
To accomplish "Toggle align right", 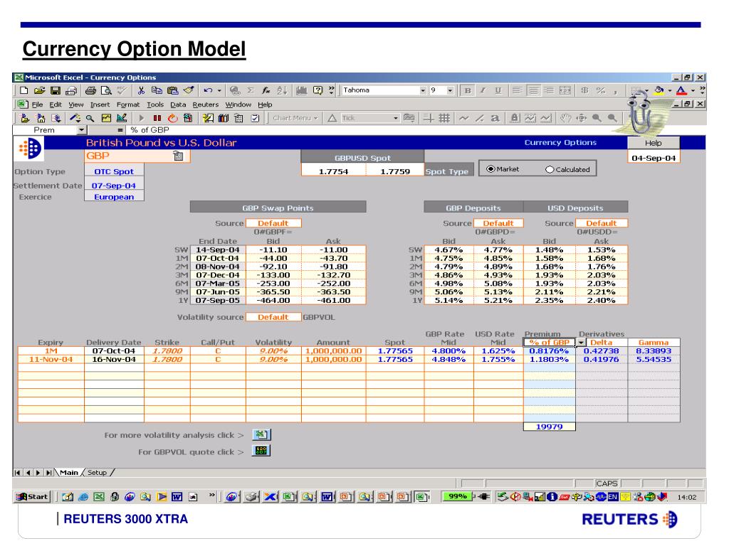I will tap(550, 90).
